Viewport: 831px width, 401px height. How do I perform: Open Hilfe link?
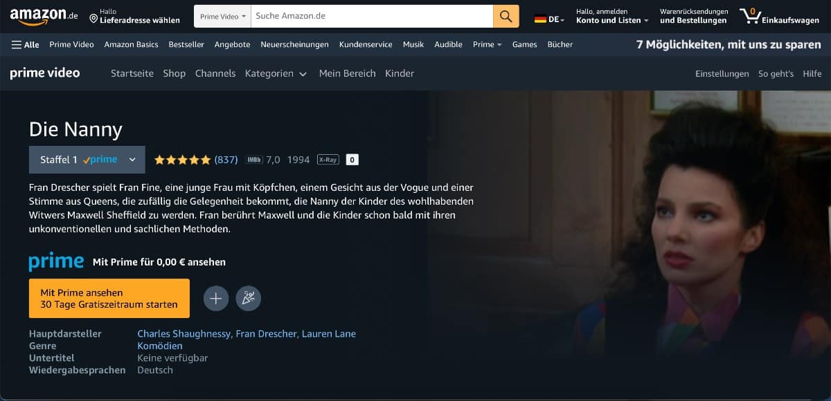(812, 73)
